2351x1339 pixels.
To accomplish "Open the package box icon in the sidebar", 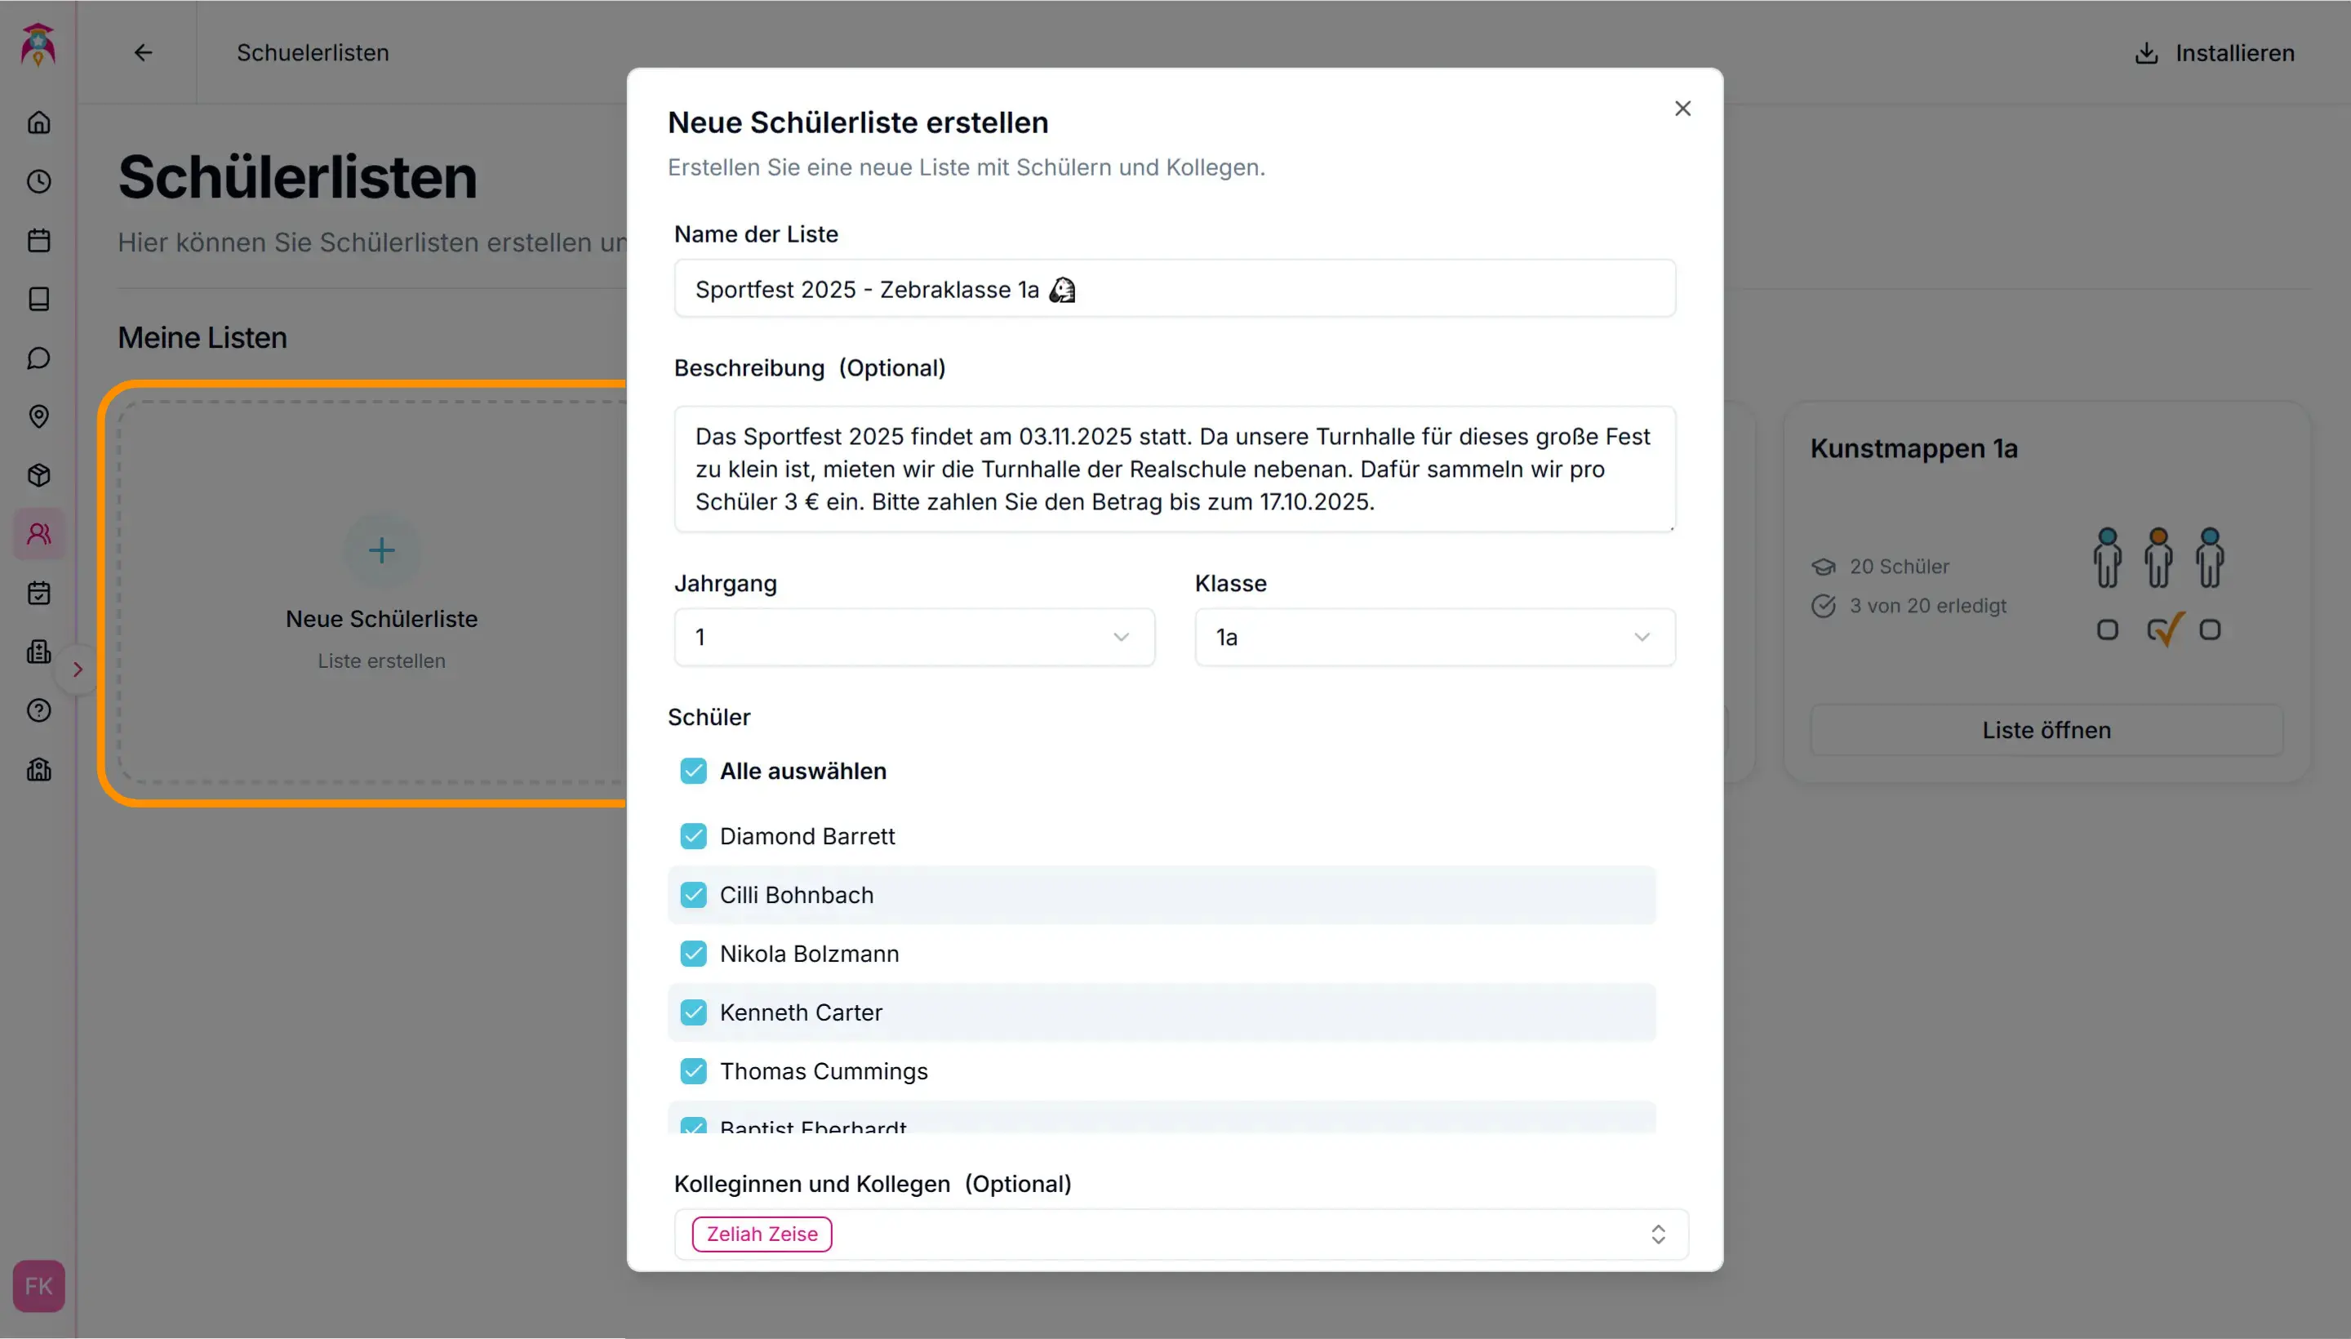I will (38, 475).
